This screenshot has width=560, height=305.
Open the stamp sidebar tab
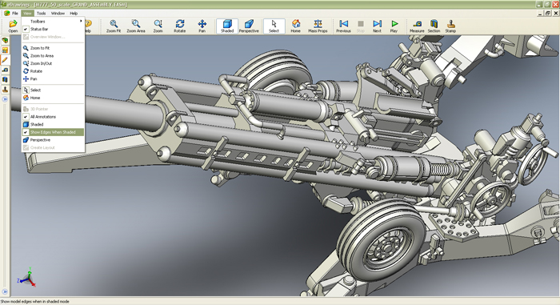coord(5,90)
